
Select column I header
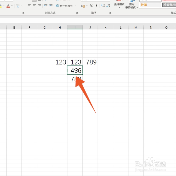click(x=75, y=27)
